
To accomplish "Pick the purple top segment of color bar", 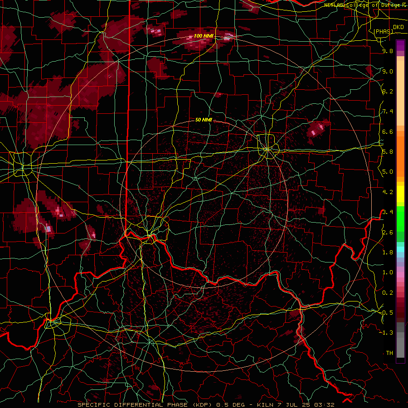I will click(x=400, y=45).
